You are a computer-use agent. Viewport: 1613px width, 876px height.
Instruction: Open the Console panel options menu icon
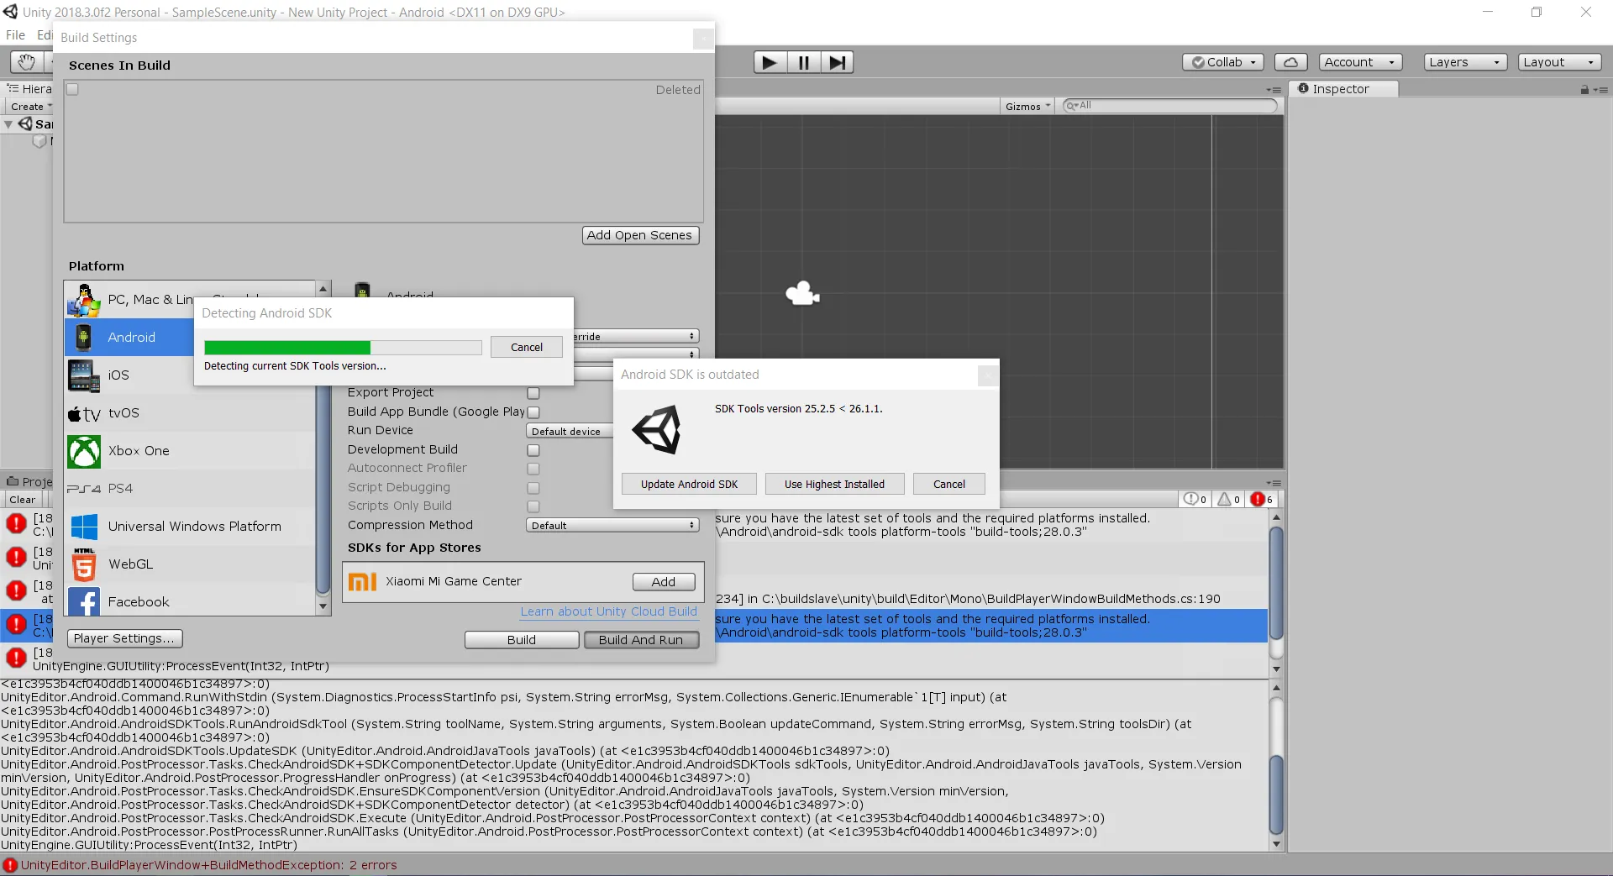click(x=1274, y=483)
